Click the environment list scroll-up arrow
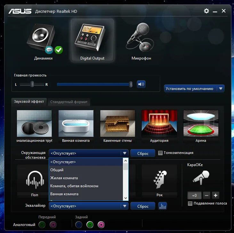The width and height of the screenshot is (234, 233). 125,161
